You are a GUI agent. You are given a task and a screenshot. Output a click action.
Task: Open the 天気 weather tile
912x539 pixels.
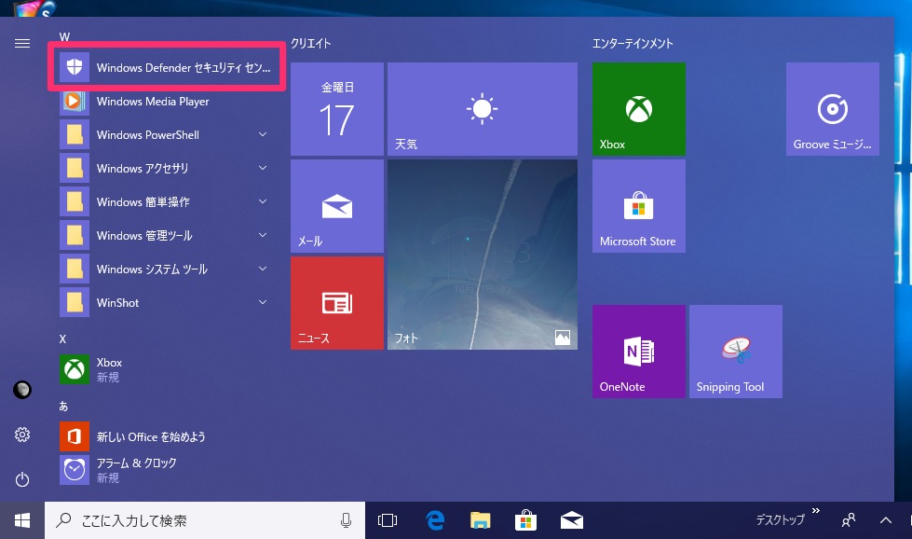pos(483,109)
